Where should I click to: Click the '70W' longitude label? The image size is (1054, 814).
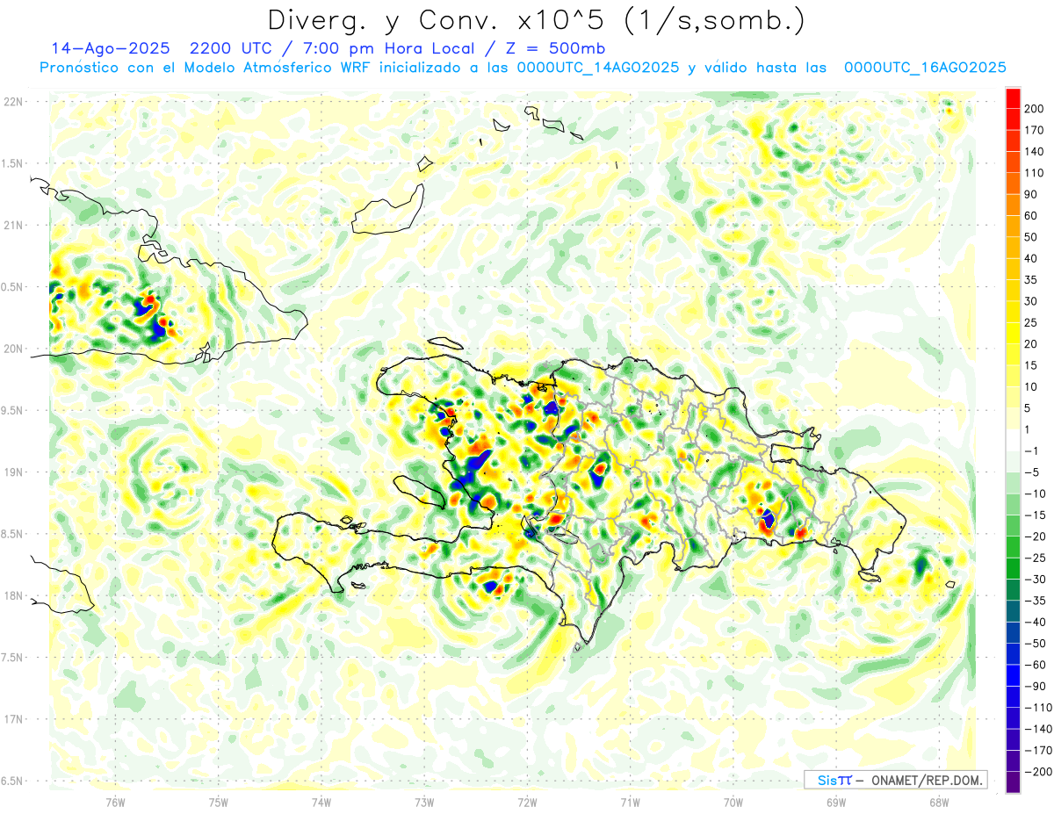pyautogui.click(x=733, y=801)
